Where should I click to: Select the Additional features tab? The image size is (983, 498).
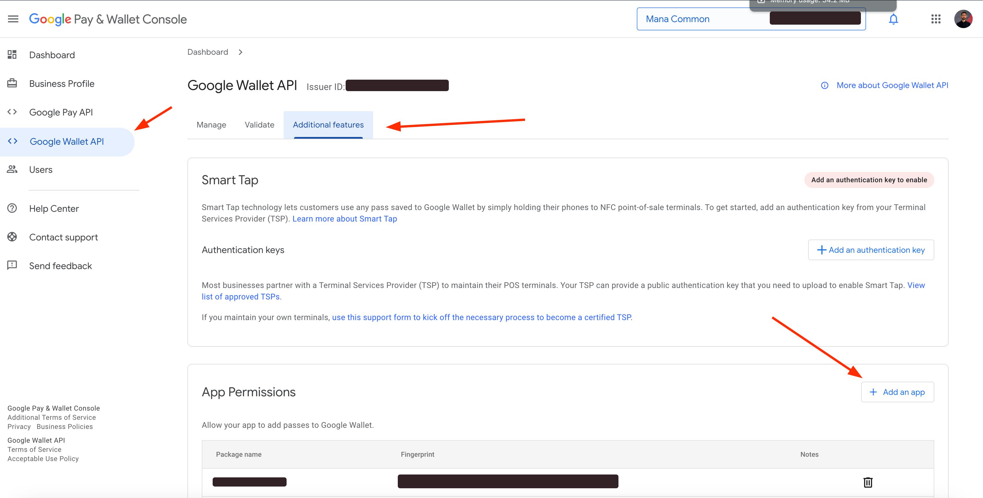(x=328, y=125)
